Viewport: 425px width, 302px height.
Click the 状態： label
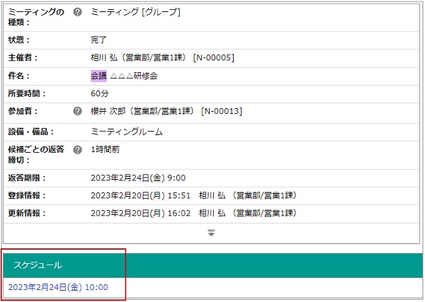[x=19, y=40]
